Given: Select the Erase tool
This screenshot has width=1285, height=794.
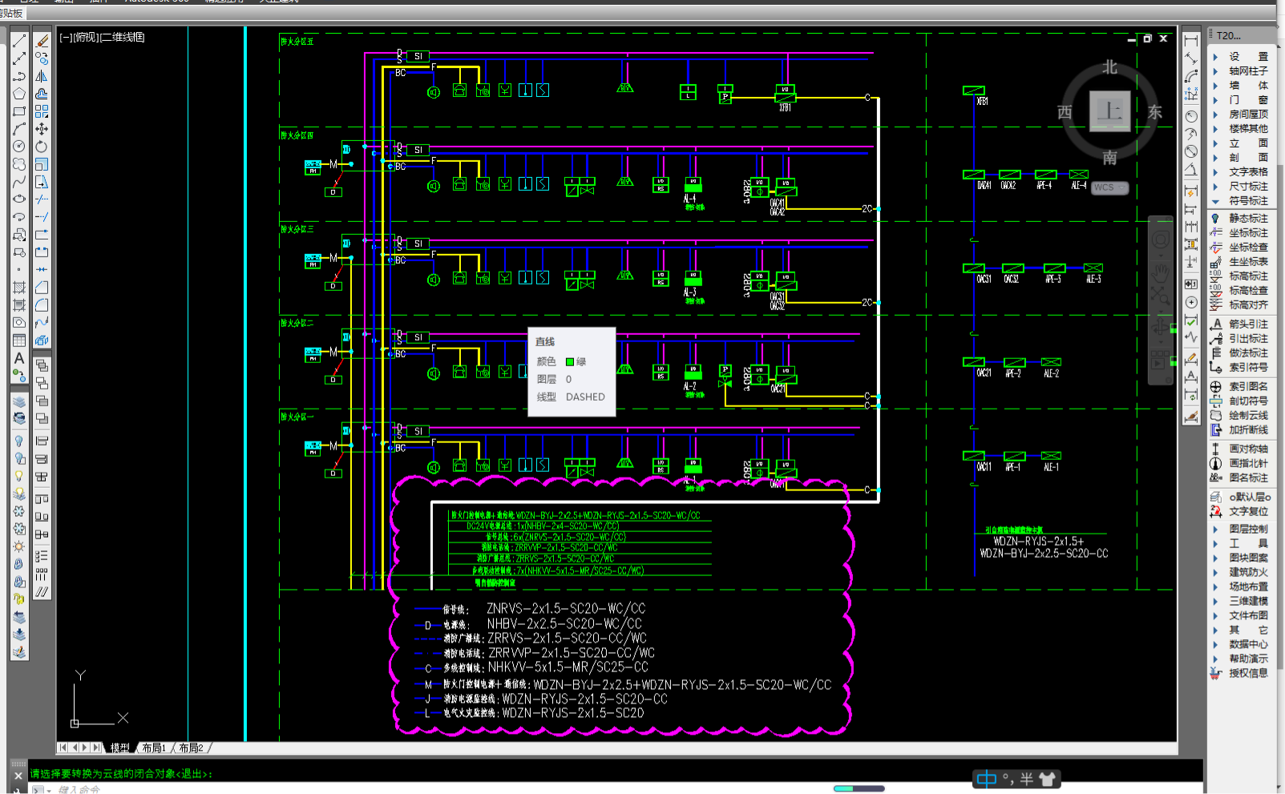Looking at the screenshot, I should pyautogui.click(x=42, y=41).
